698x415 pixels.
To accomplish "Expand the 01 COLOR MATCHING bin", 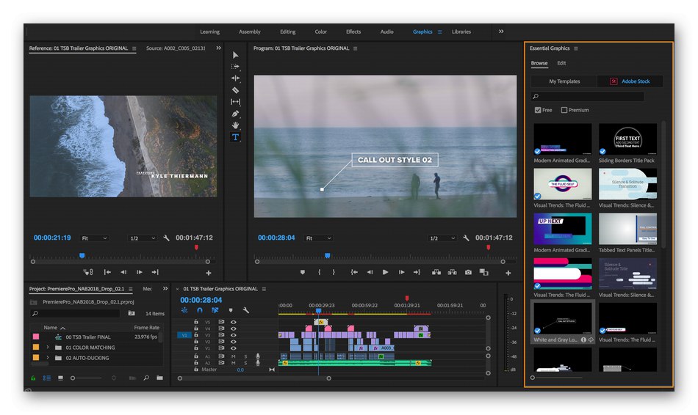I will pos(48,347).
